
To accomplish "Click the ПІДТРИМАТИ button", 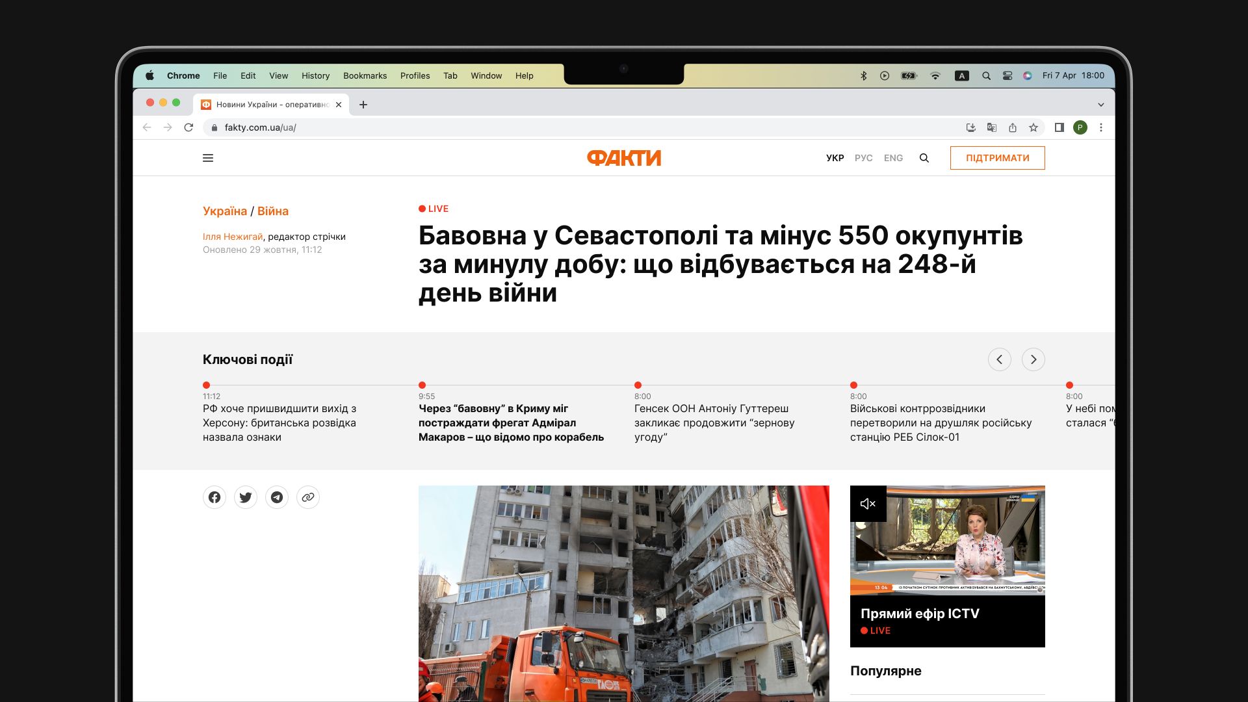I will click(997, 158).
